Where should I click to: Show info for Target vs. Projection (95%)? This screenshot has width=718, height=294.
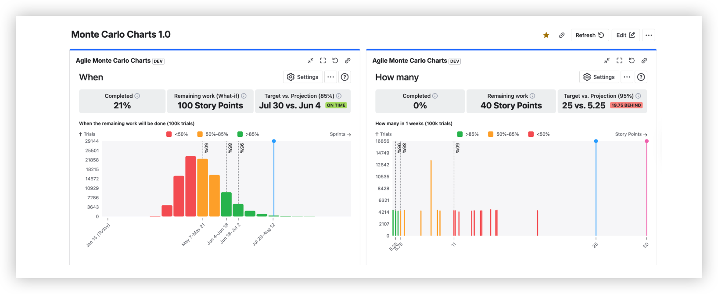(x=638, y=96)
